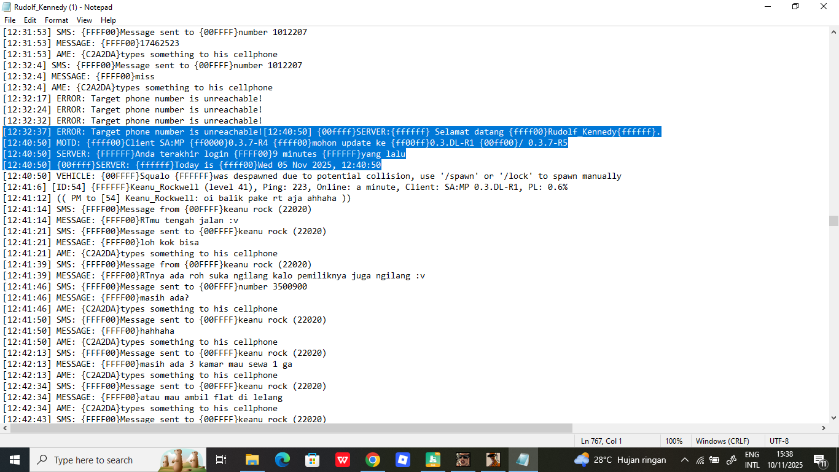Click the 'masih ada?' message line

coord(96,297)
